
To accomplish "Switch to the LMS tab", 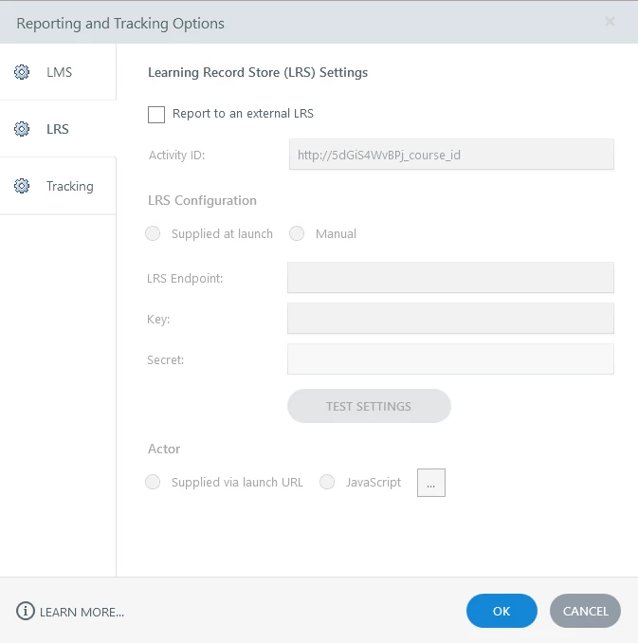I will coord(59,72).
